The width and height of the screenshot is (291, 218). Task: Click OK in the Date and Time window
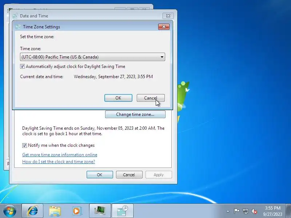coord(100,175)
